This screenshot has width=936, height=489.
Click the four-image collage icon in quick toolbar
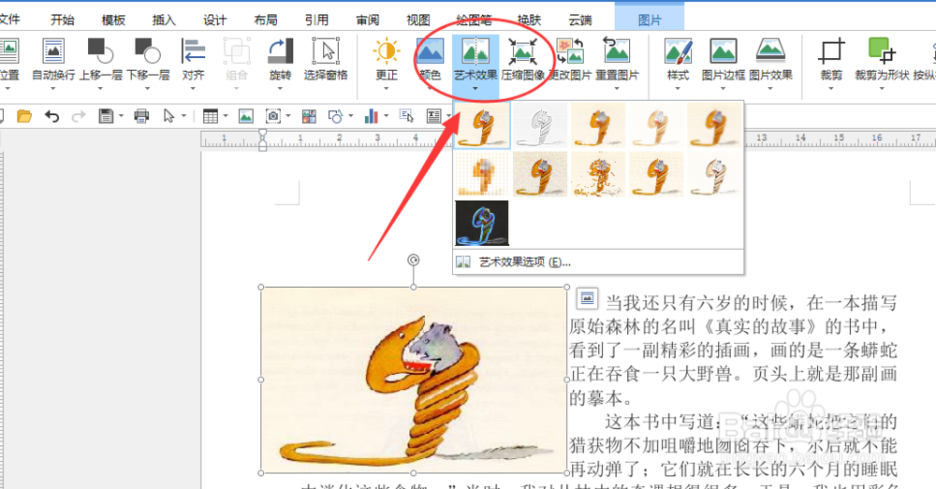[309, 116]
